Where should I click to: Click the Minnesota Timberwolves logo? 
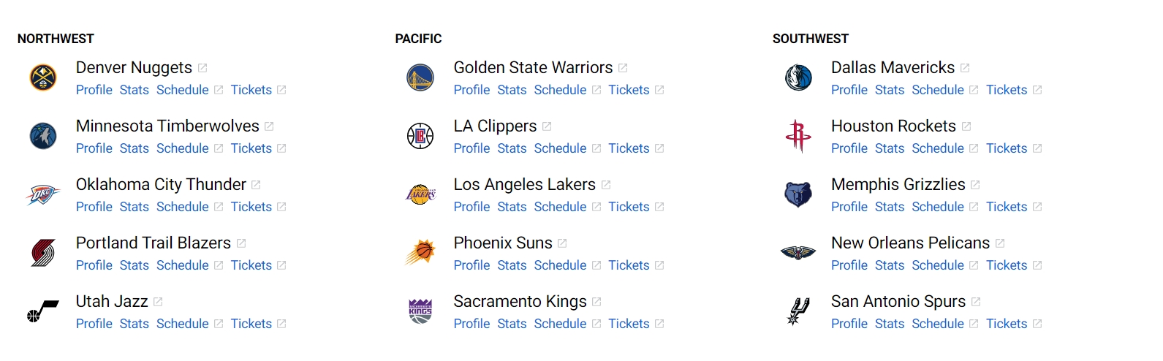click(x=43, y=136)
